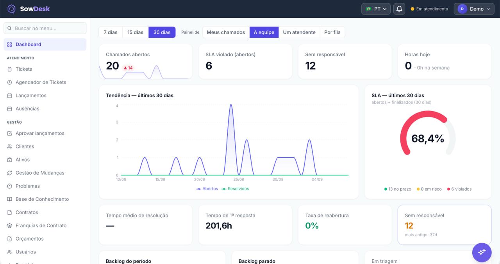Open the notifications bell

tap(399, 9)
